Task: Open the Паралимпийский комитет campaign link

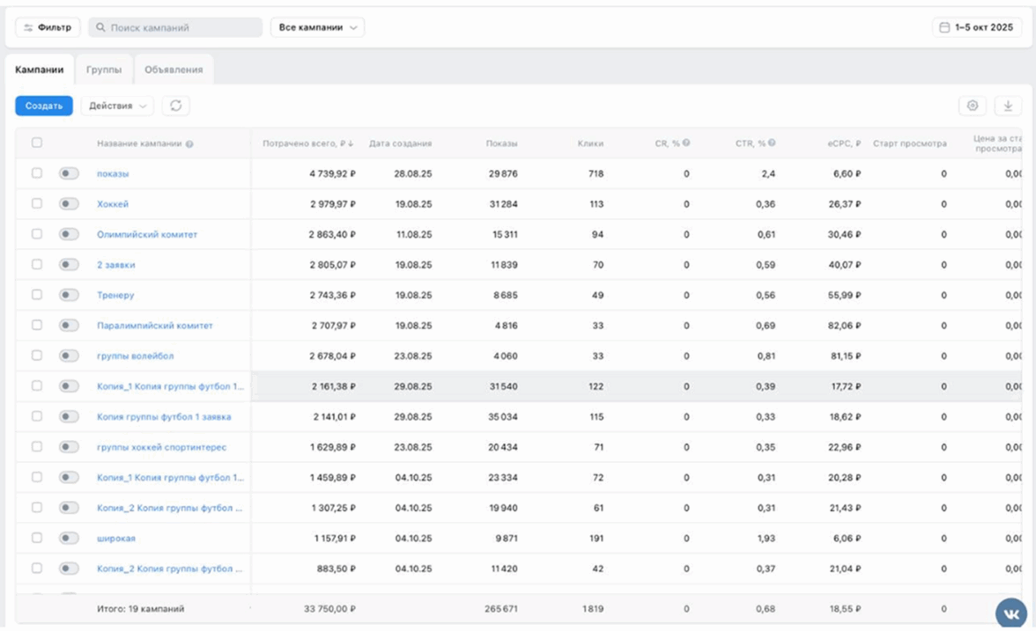Action: click(155, 326)
